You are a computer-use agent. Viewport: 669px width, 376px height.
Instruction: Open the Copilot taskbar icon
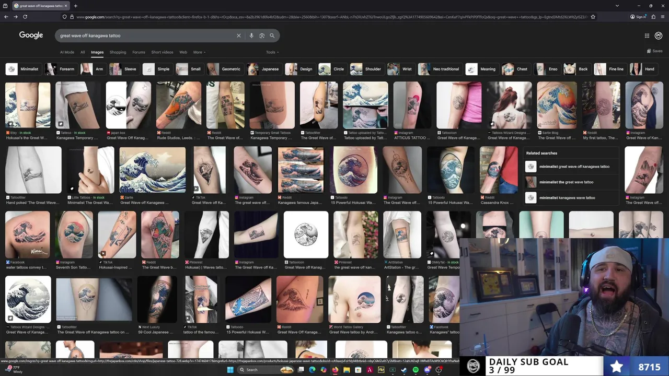click(x=324, y=370)
